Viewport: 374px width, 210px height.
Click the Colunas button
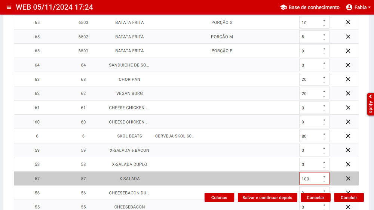(x=219, y=198)
